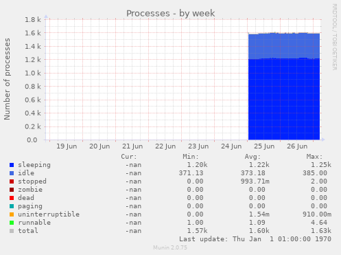Viewport: 341px width, 255px height.
Task: Click the 'sleeping' legend label
Action: pyautogui.click(x=34, y=165)
